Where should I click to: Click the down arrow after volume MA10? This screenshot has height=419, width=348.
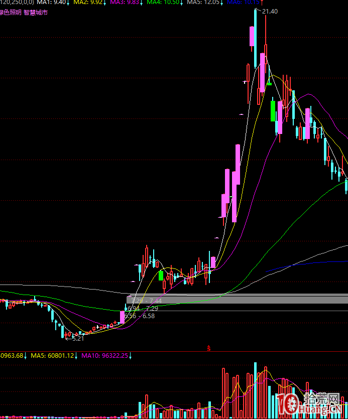130,356
